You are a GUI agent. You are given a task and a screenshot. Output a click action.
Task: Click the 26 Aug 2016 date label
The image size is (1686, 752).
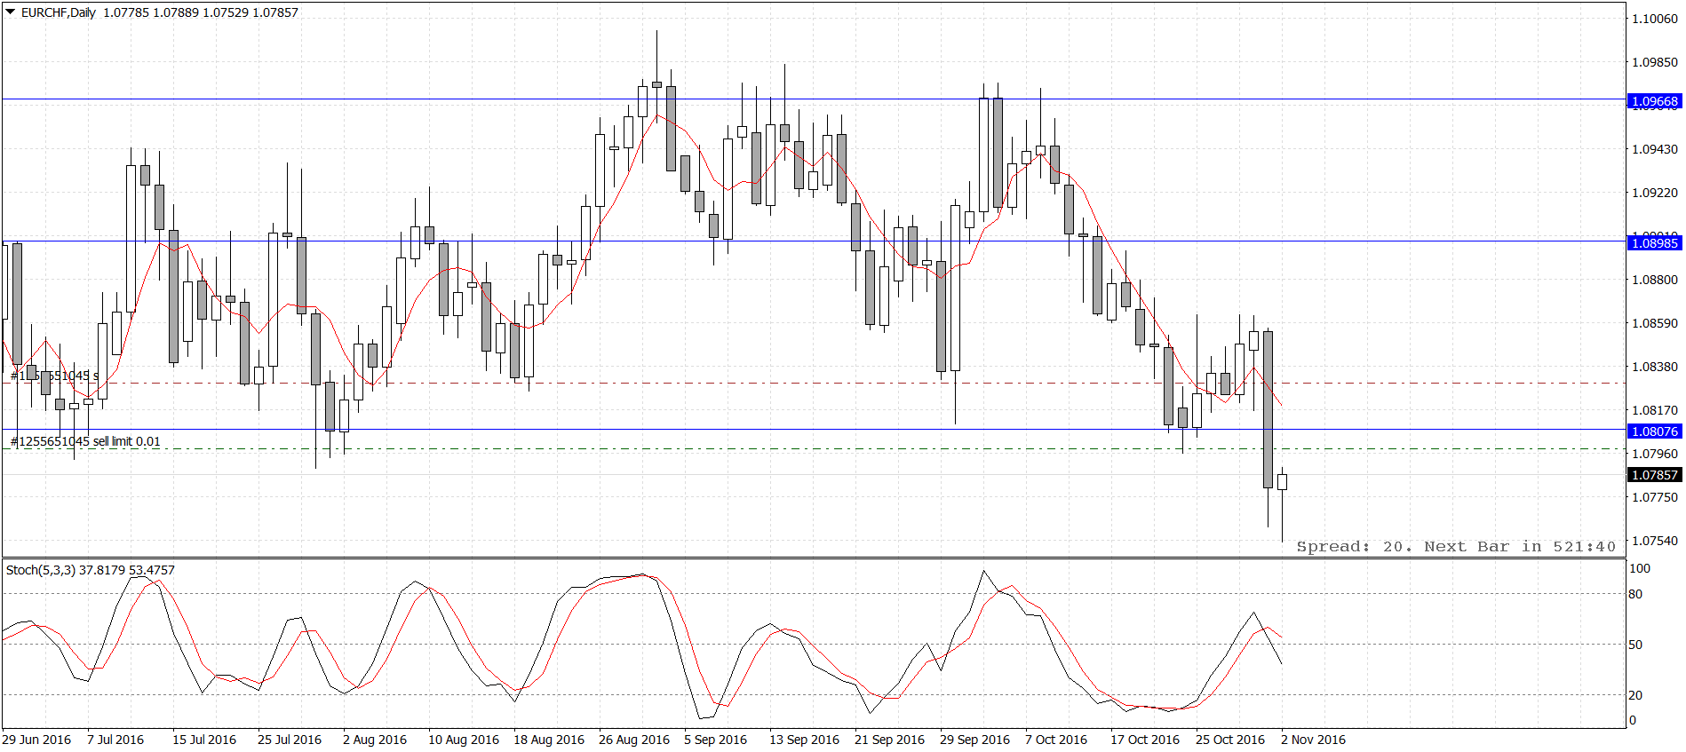click(634, 740)
